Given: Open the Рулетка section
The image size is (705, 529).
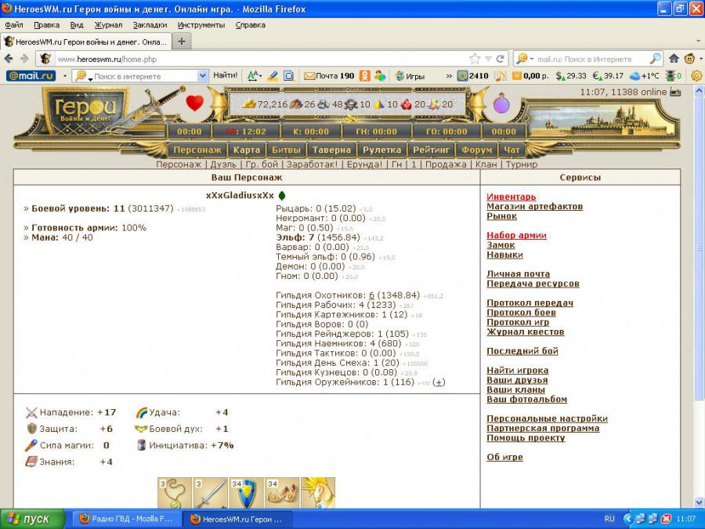Looking at the screenshot, I should [381, 150].
